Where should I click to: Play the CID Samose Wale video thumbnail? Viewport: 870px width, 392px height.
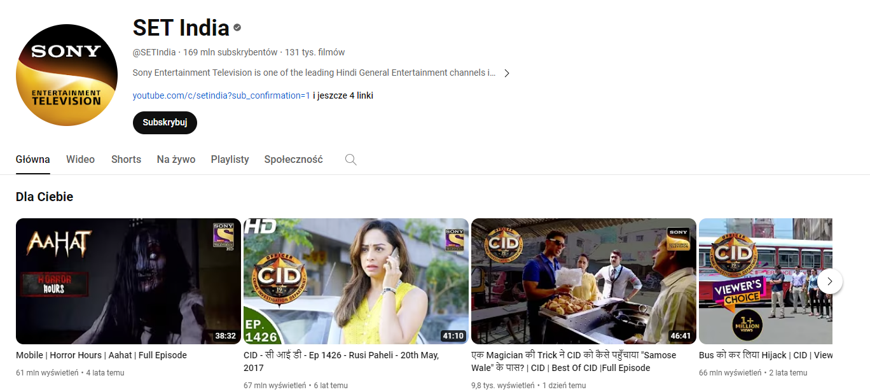583,281
